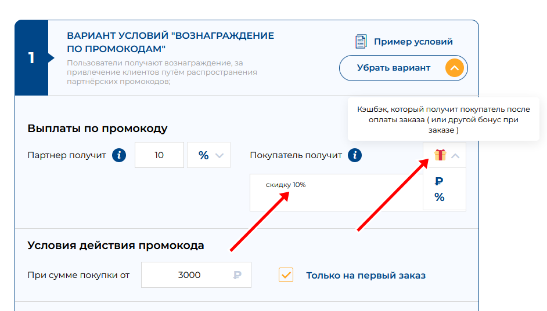Click the Только на первый заказ label
547x311 pixels.
[366, 276]
